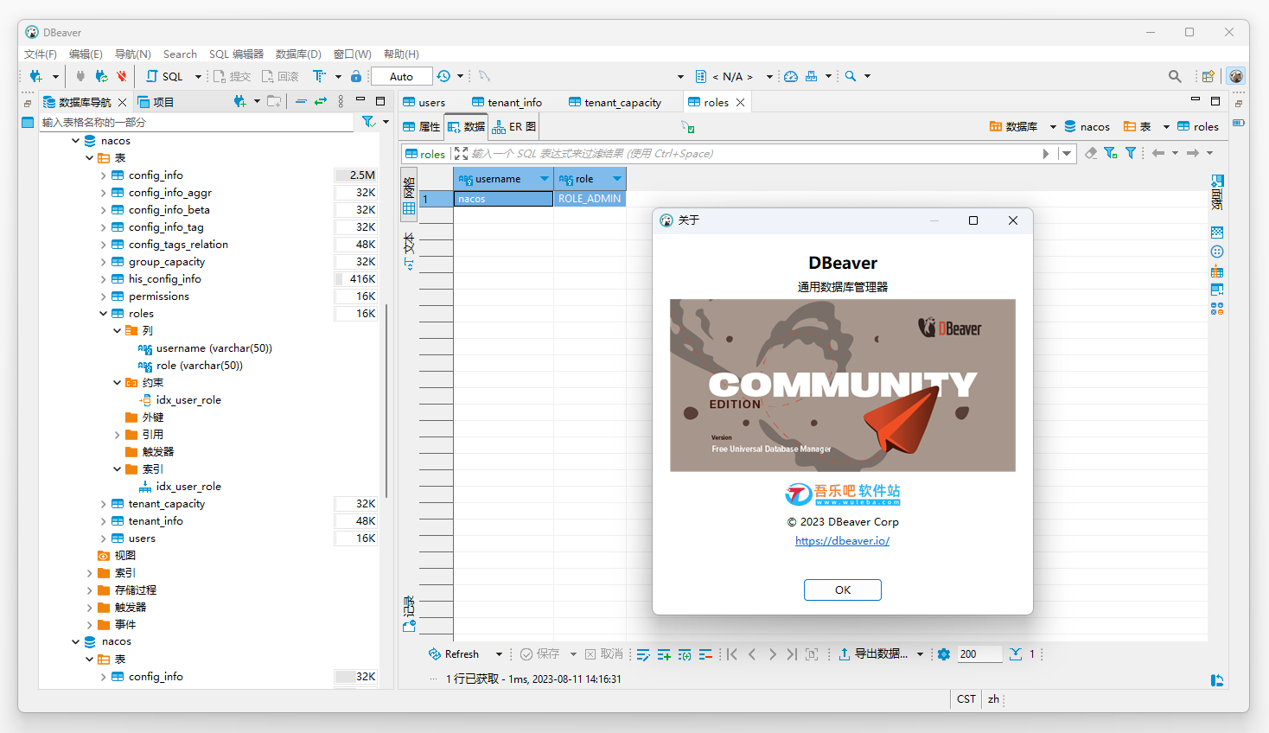This screenshot has height=733, width=1269.
Task: Select the ROLE_ADMIN cell
Action: click(x=590, y=199)
